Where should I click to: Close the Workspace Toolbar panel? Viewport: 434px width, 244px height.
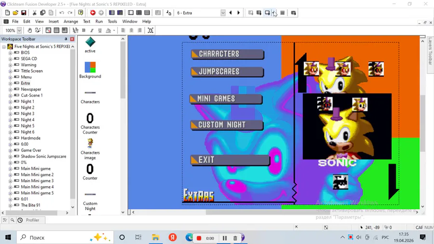[72, 39]
